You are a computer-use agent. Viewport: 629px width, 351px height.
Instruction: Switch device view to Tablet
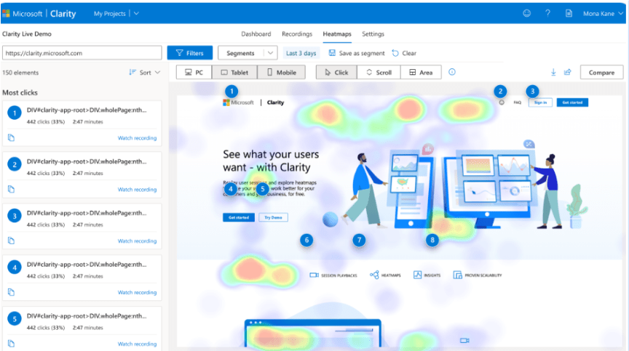click(x=234, y=73)
